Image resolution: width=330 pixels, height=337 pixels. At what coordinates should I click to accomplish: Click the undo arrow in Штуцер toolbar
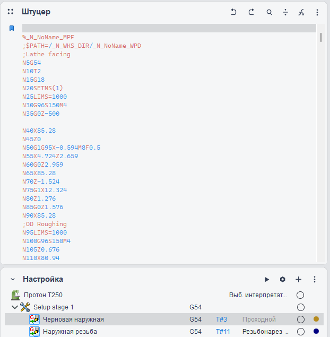233,12
